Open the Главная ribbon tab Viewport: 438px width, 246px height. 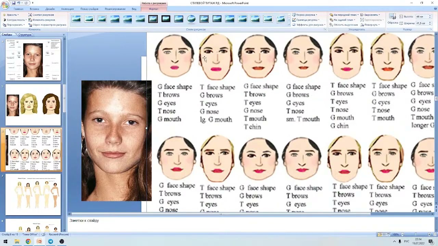click(x=18, y=9)
